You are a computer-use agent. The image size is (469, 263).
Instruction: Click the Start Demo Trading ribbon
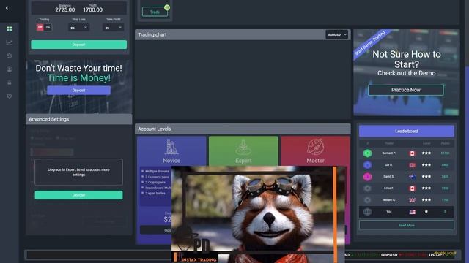[370, 44]
